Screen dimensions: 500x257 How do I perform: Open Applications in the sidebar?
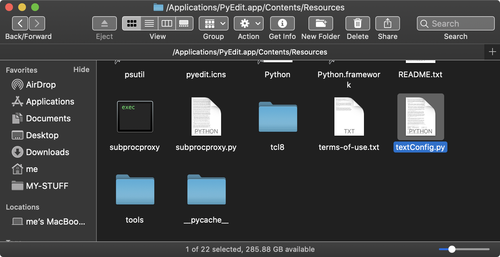43,102
